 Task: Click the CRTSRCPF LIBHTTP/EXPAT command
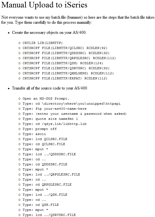click(x=65, y=78)
